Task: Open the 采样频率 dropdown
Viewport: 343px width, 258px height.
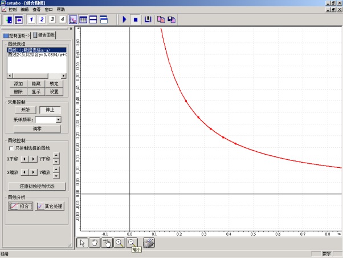Action: (x=59, y=120)
